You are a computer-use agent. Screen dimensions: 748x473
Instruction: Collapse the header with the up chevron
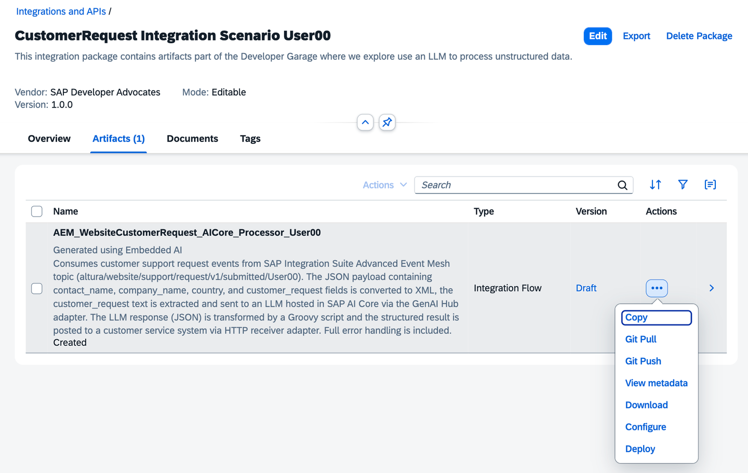tap(365, 123)
